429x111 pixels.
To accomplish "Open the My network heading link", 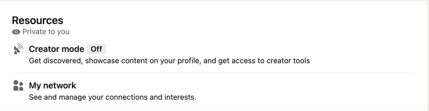I will coord(52,85).
